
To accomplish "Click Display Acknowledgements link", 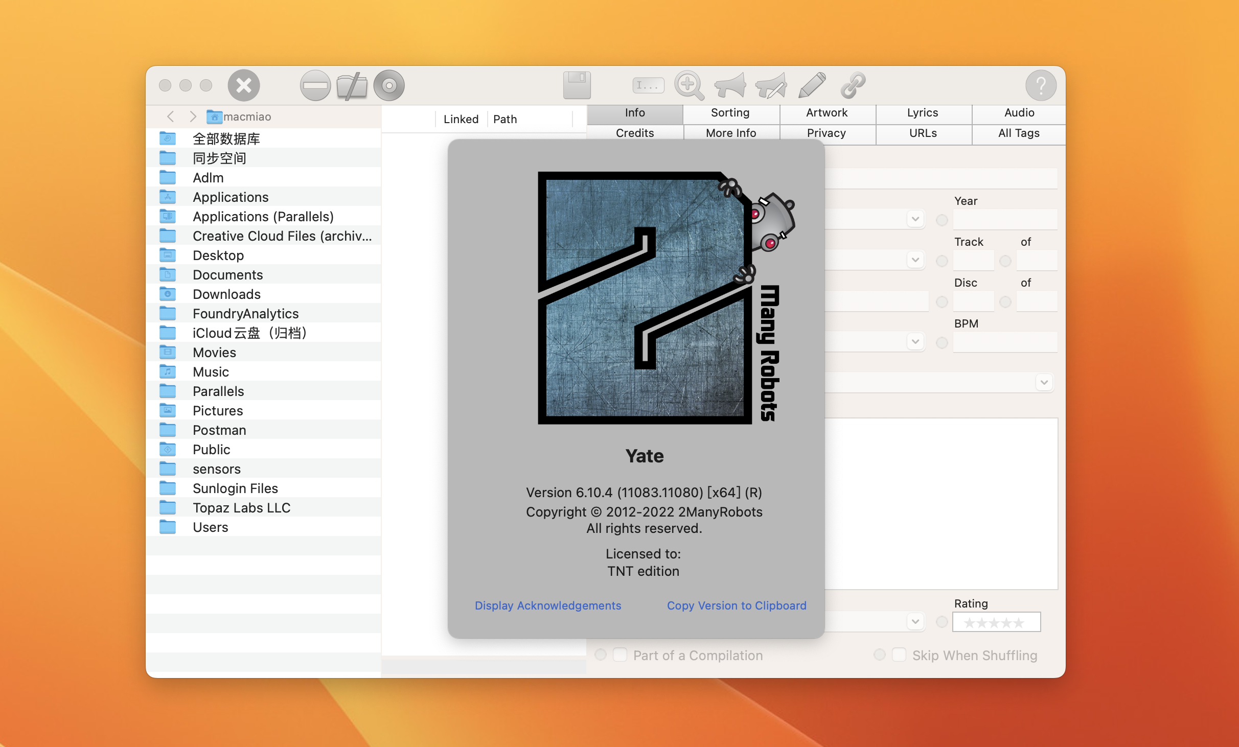I will [x=548, y=605].
